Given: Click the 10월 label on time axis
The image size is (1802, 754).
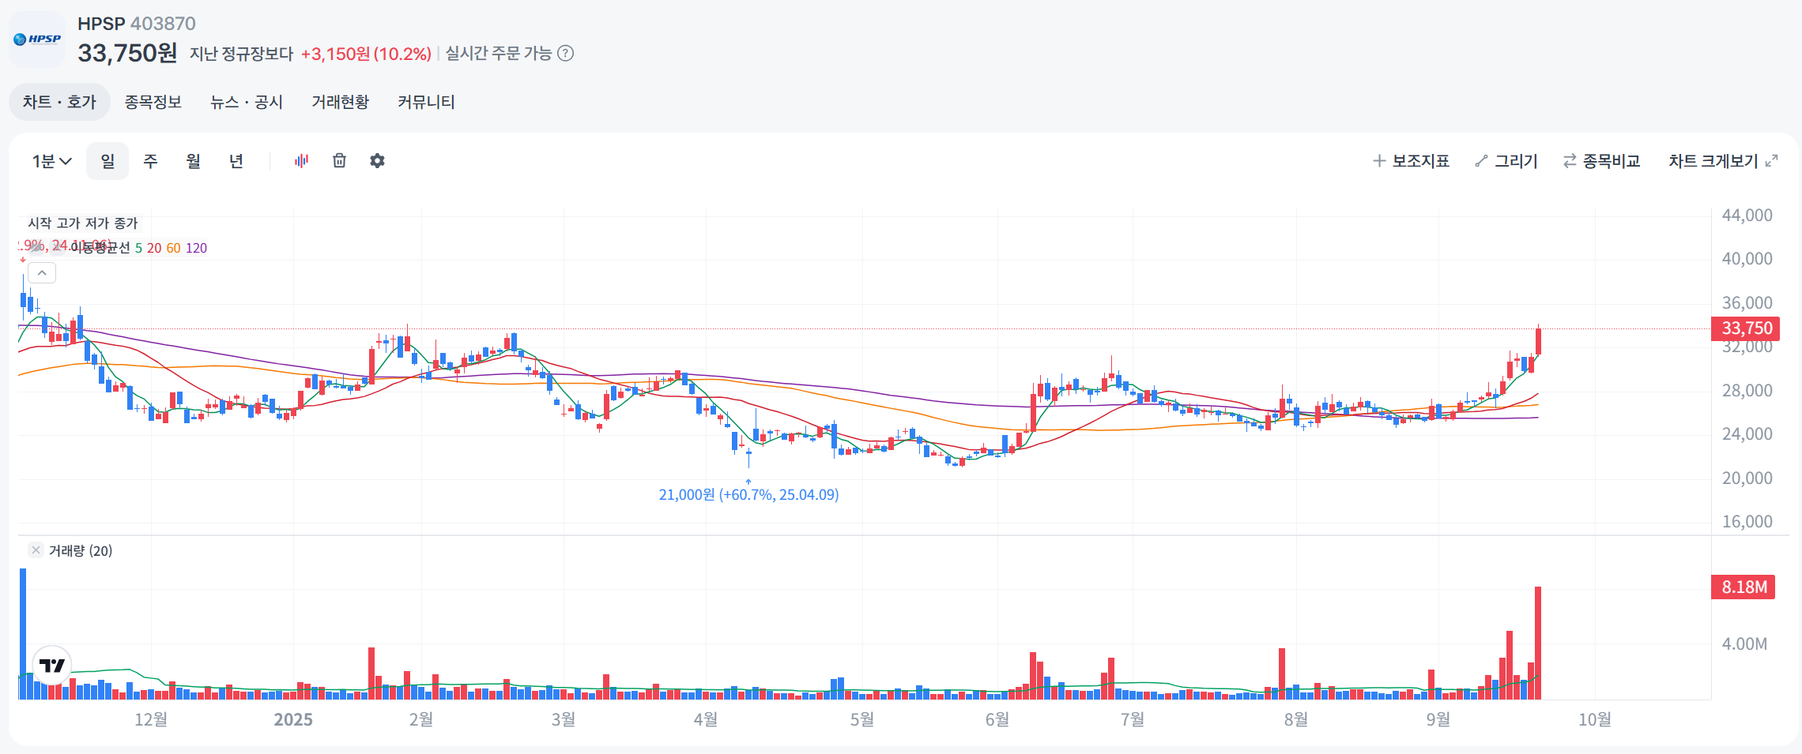Looking at the screenshot, I should [1595, 719].
